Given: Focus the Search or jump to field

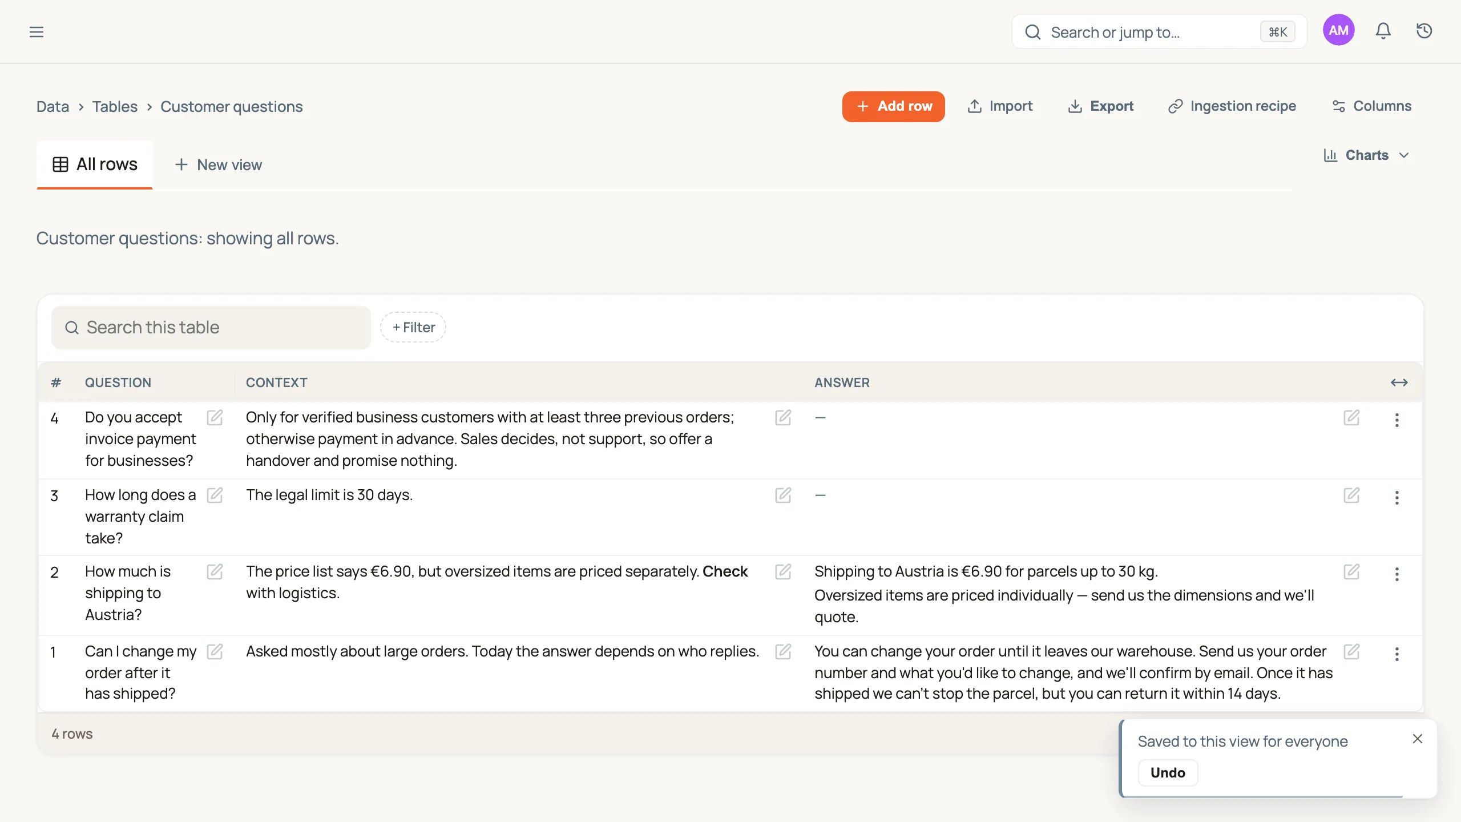Looking at the screenshot, I should pyautogui.click(x=1159, y=32).
